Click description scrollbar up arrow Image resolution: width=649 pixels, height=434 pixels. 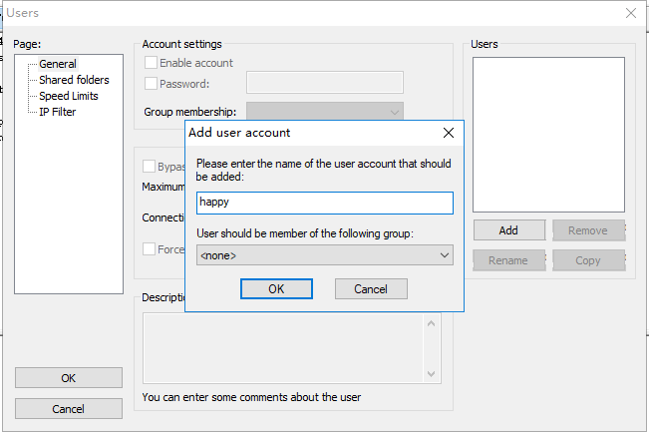(x=433, y=322)
